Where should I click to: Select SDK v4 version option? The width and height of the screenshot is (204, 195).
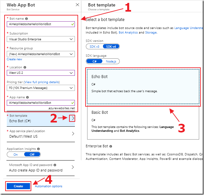111,46
